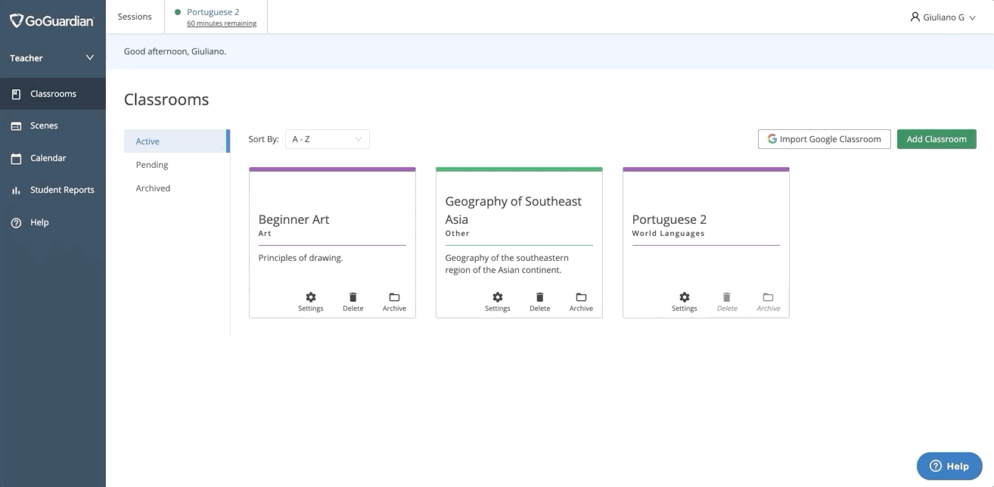Open Settings for Geography of Southeast Asia
The image size is (994, 487).
pos(498,301)
